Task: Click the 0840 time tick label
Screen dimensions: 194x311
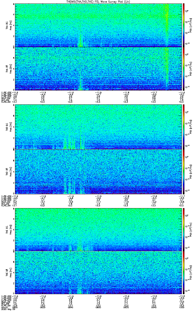Action: tap(71, 307)
